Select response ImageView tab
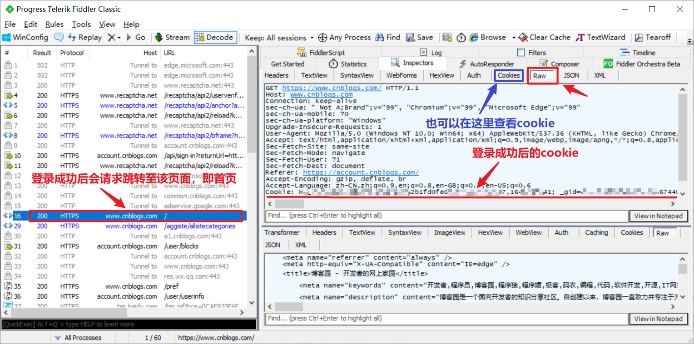This screenshot has height=344, width=694. pos(450,232)
